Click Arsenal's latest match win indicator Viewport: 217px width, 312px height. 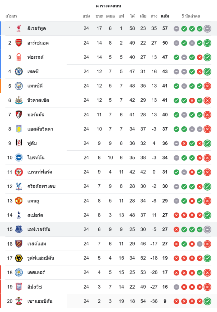[x=207, y=43]
